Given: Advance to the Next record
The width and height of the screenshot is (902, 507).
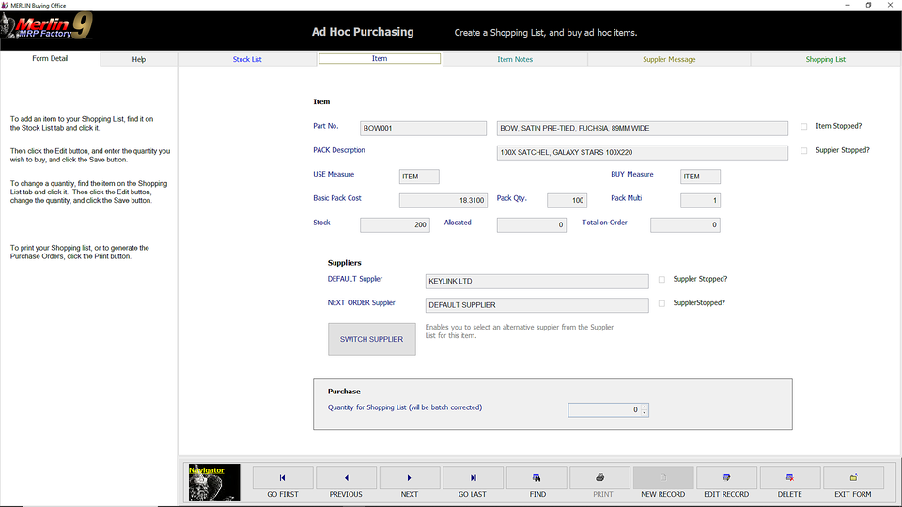Looking at the screenshot, I should 409,482.
